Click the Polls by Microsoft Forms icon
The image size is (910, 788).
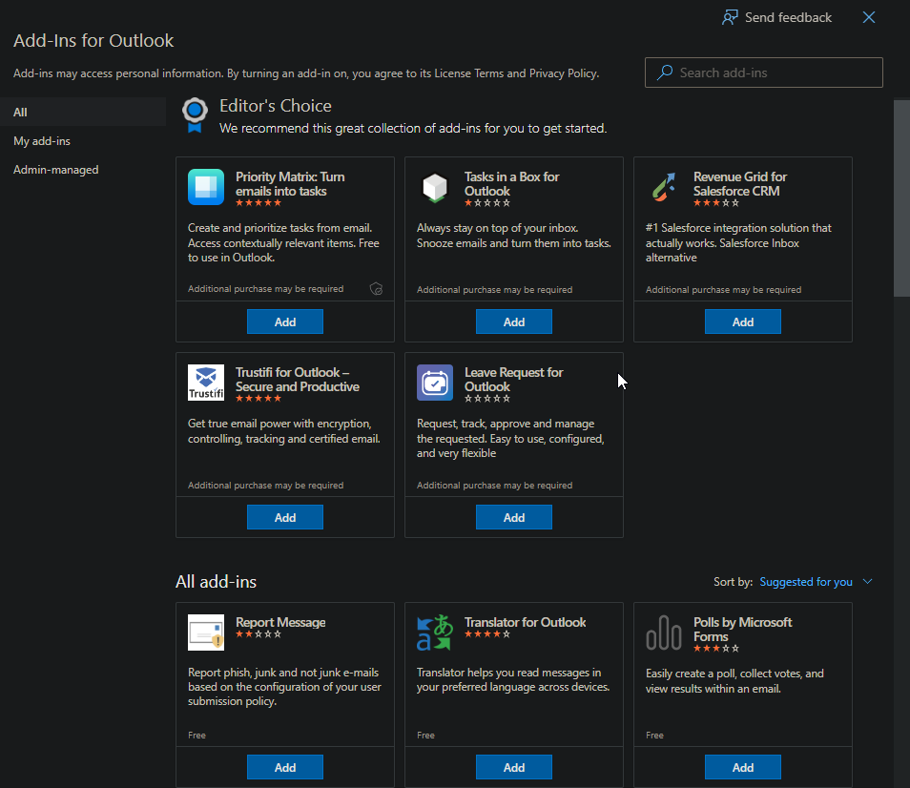coord(664,632)
